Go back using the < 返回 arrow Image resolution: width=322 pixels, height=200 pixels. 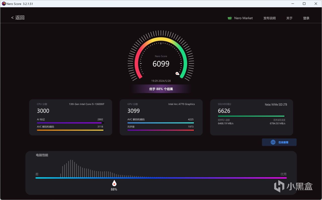(x=18, y=18)
